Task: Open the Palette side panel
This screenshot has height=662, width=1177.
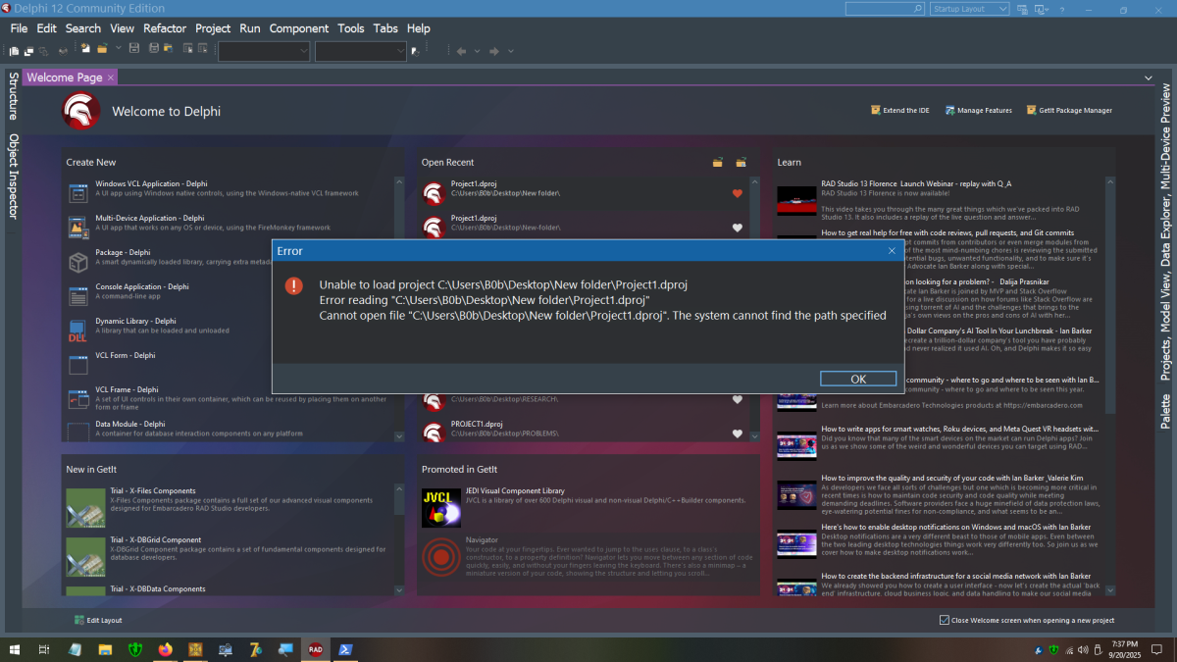Action: (x=1165, y=411)
